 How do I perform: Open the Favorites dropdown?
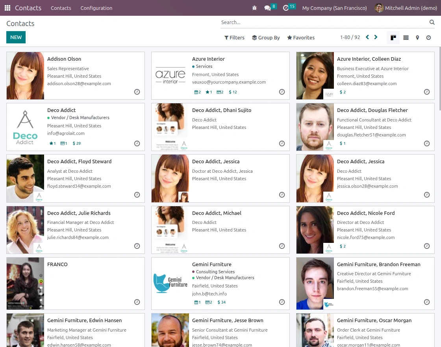pos(301,37)
